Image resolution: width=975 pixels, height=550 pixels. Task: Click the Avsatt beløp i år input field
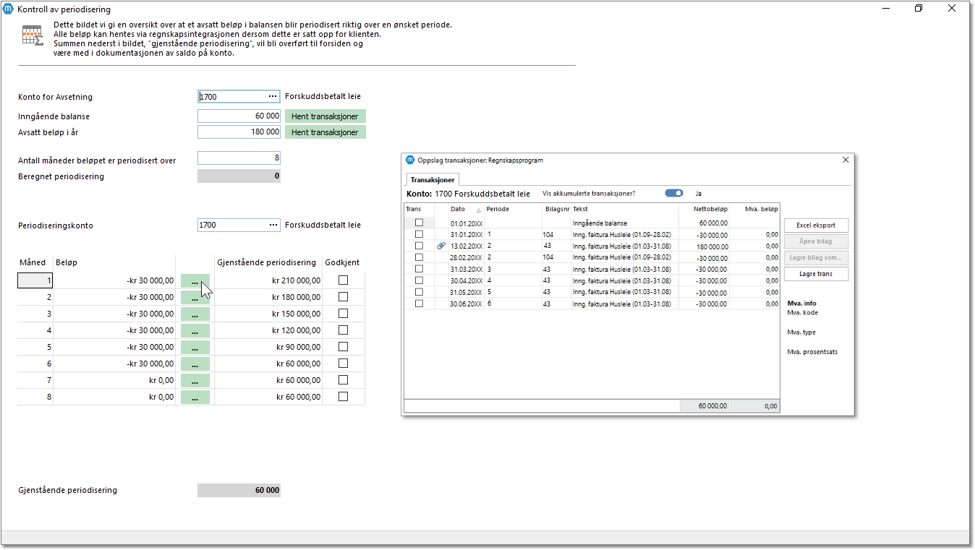[239, 132]
